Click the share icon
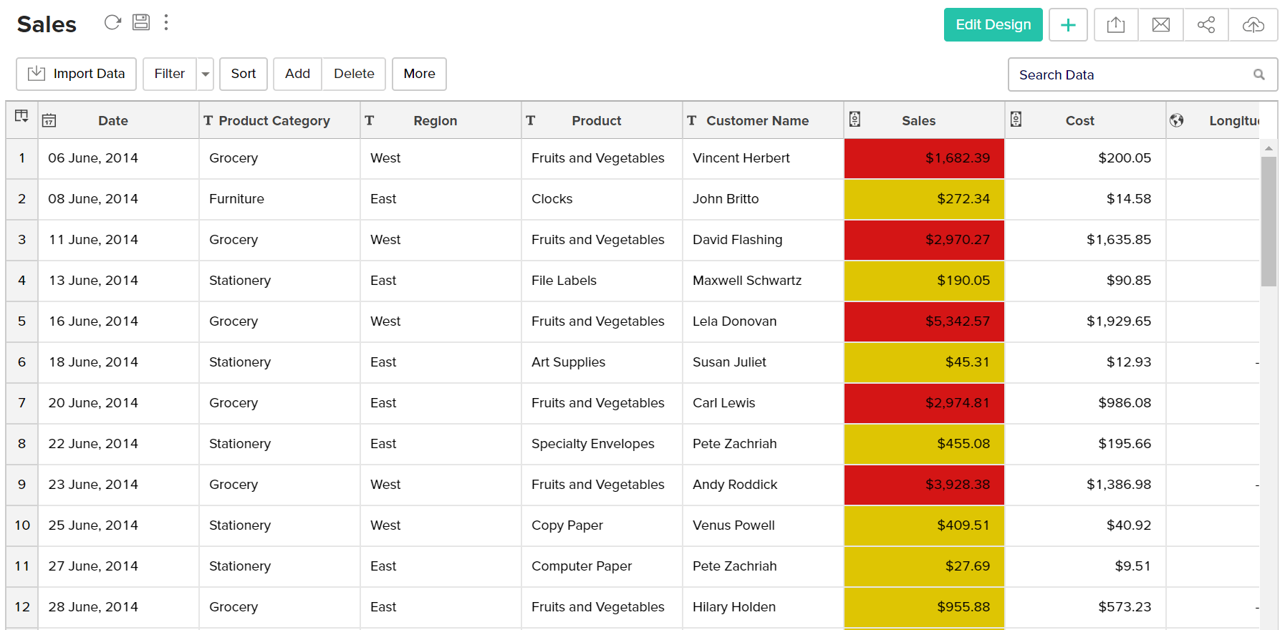Screen dimensions: 1285x630 [x=1206, y=25]
